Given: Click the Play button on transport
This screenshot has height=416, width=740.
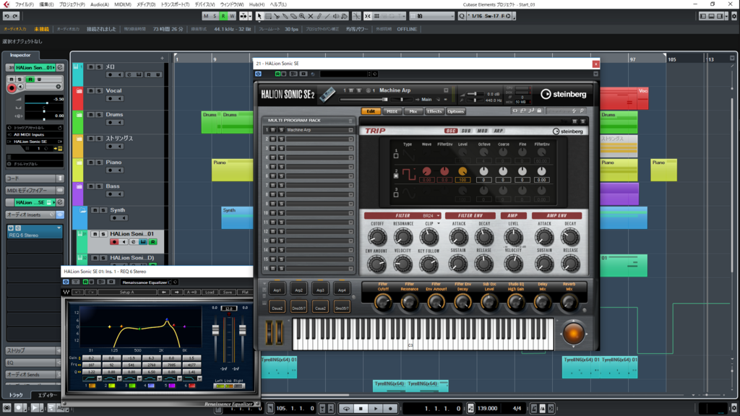Looking at the screenshot, I should (376, 409).
